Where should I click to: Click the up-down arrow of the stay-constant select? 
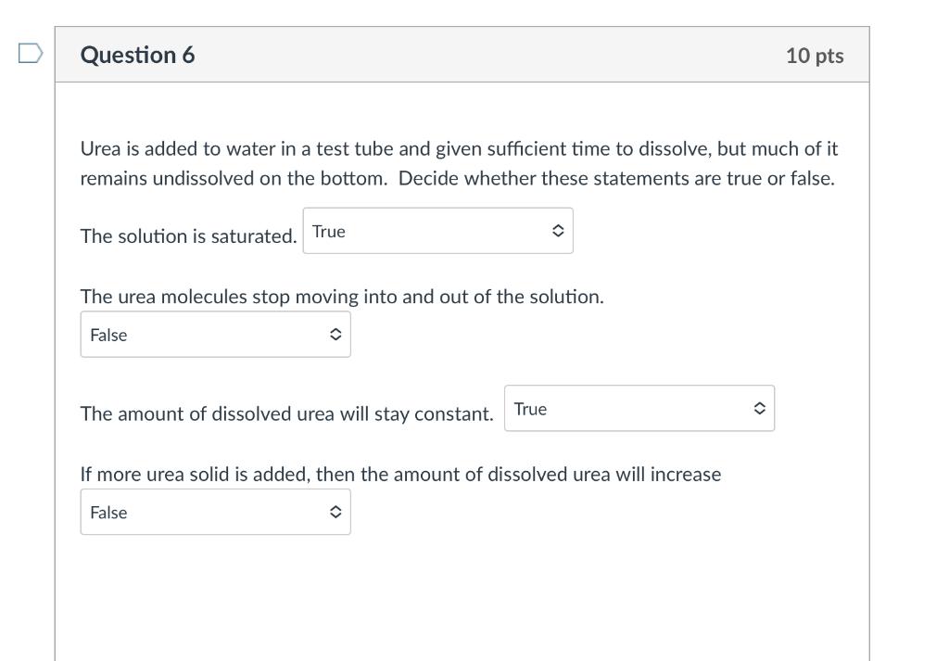click(760, 408)
